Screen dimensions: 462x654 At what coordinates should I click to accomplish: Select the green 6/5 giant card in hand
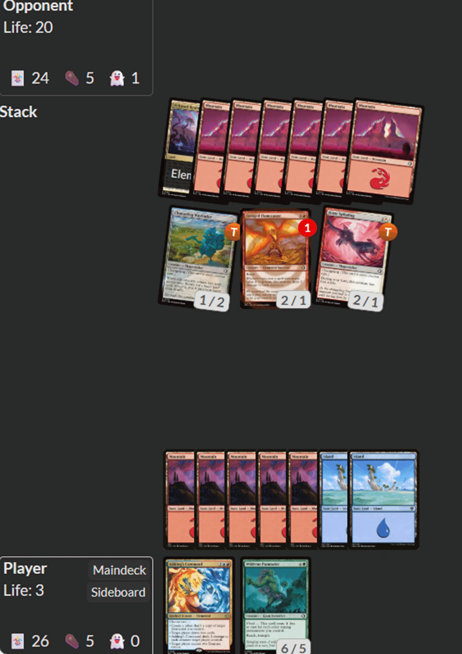275,606
